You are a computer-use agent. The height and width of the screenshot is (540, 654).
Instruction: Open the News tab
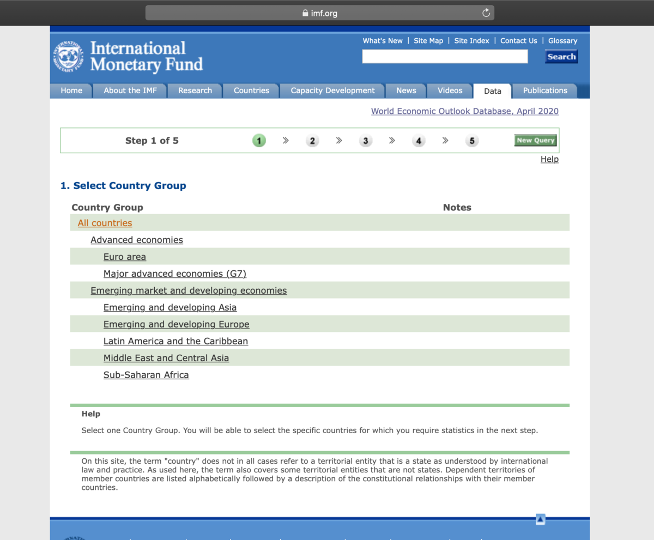[x=406, y=91]
